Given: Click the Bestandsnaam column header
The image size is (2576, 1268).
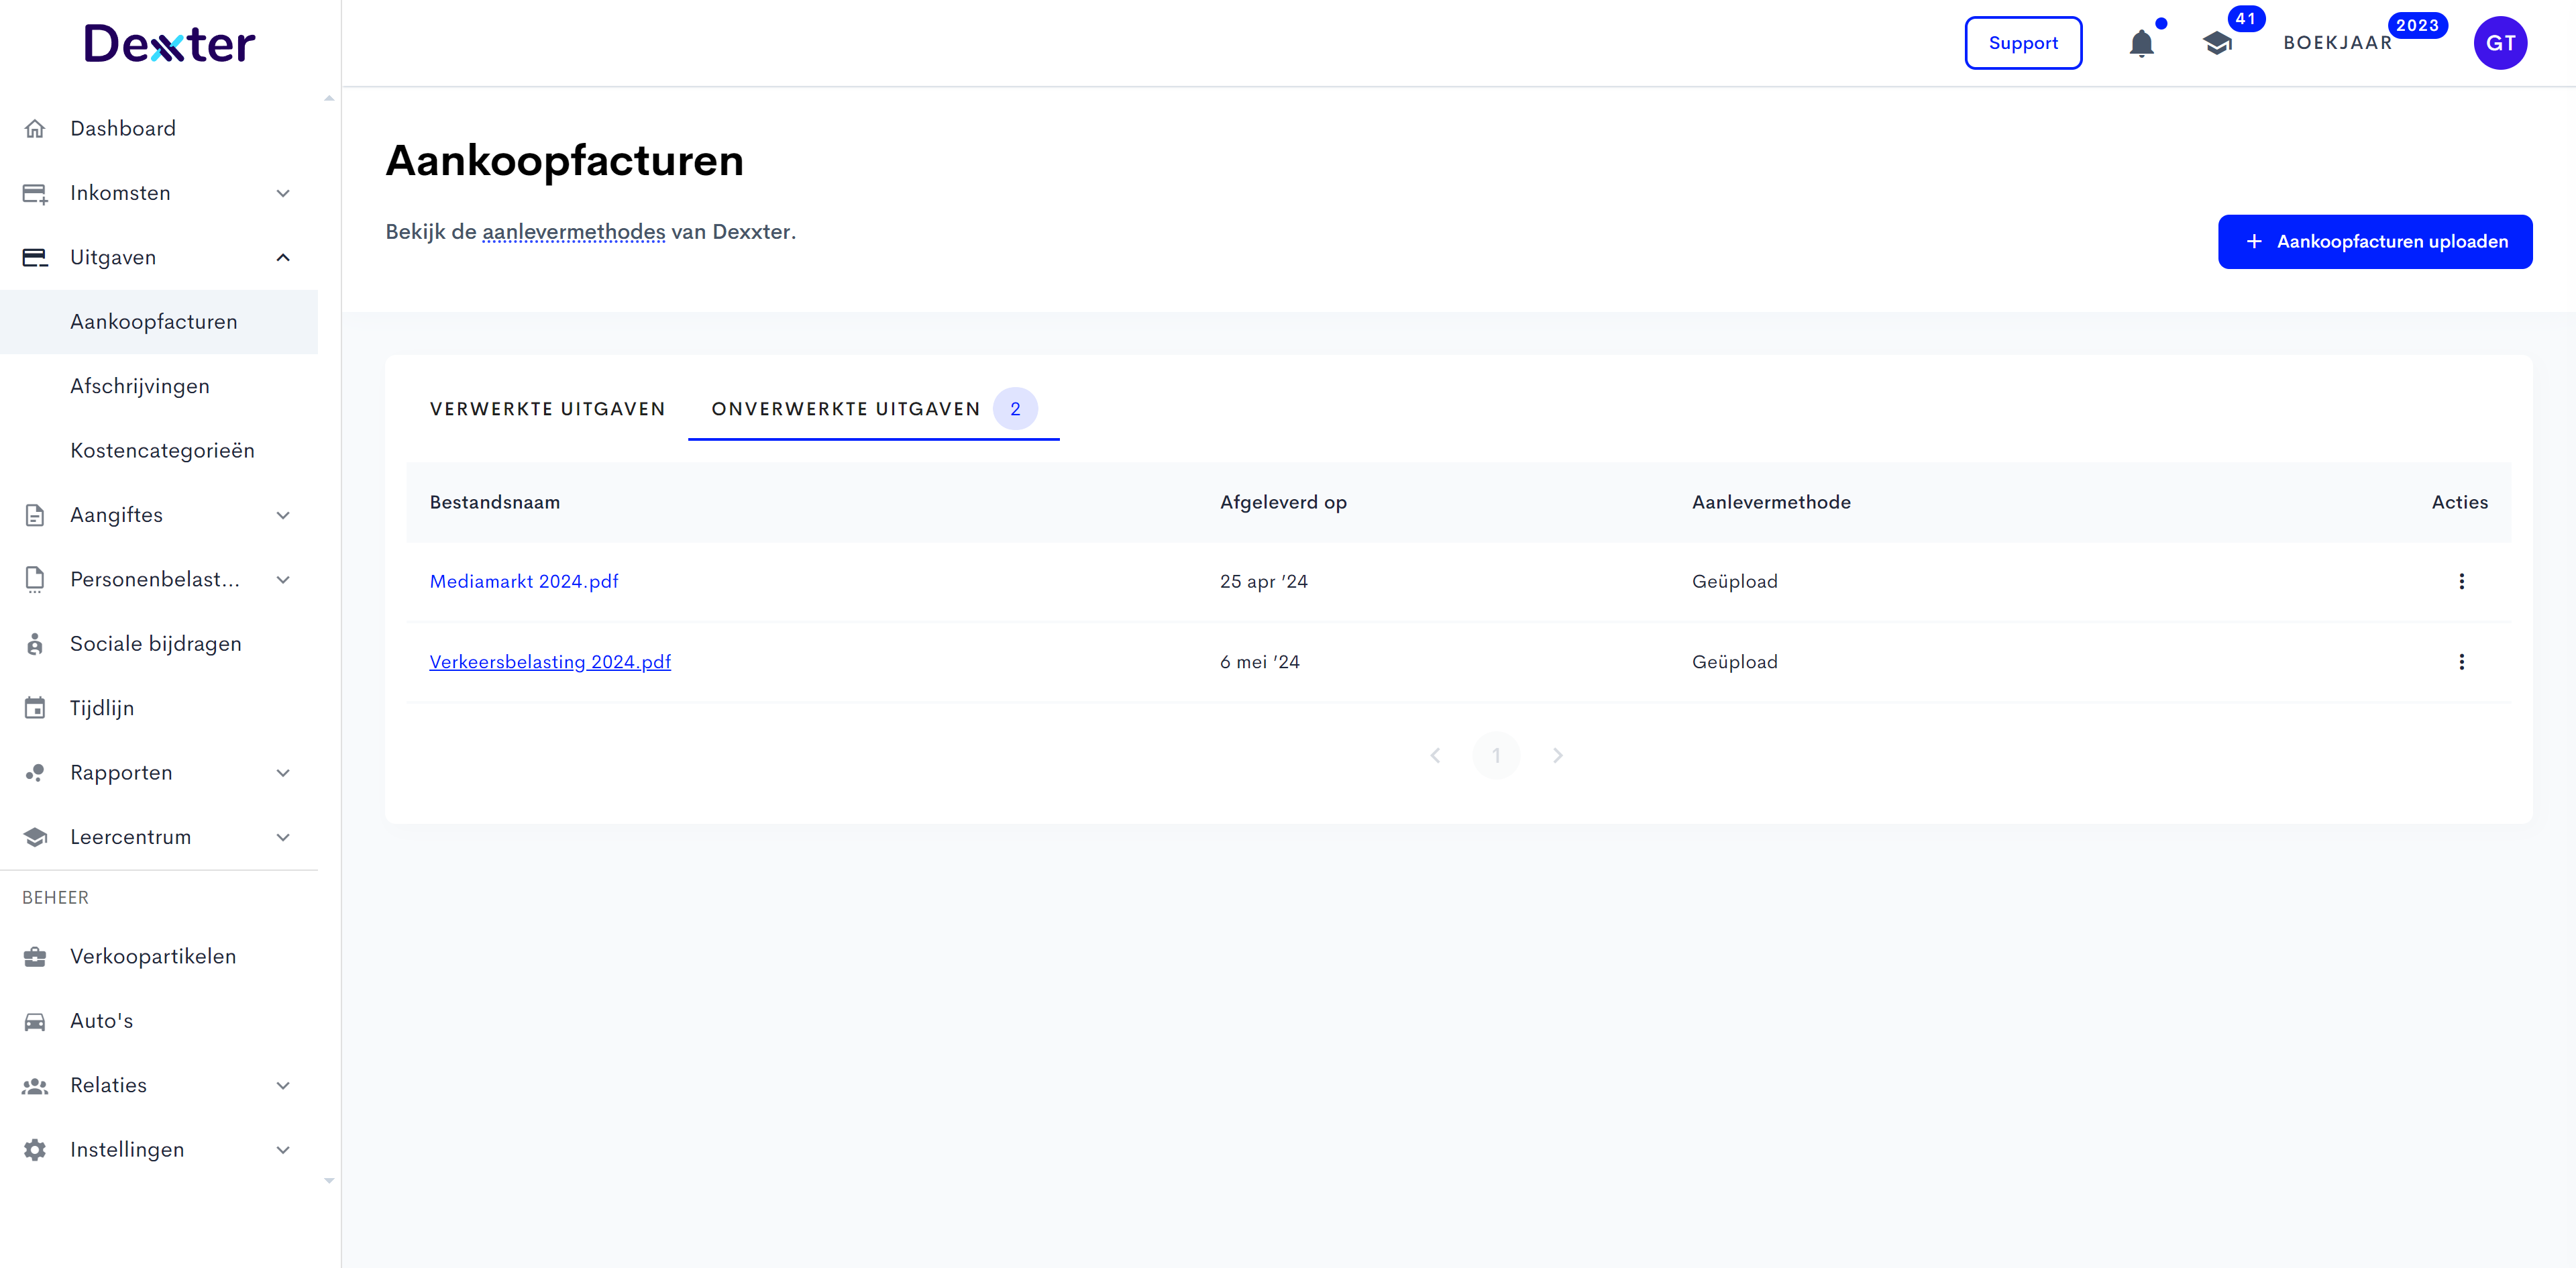Looking at the screenshot, I should tap(495, 503).
